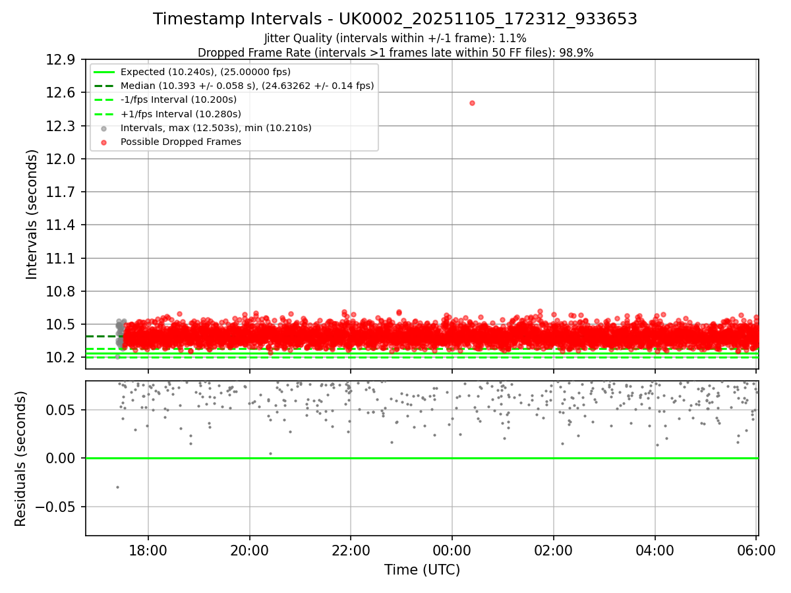
Task: Click the lone residual point near −0.03
Action: (x=117, y=487)
